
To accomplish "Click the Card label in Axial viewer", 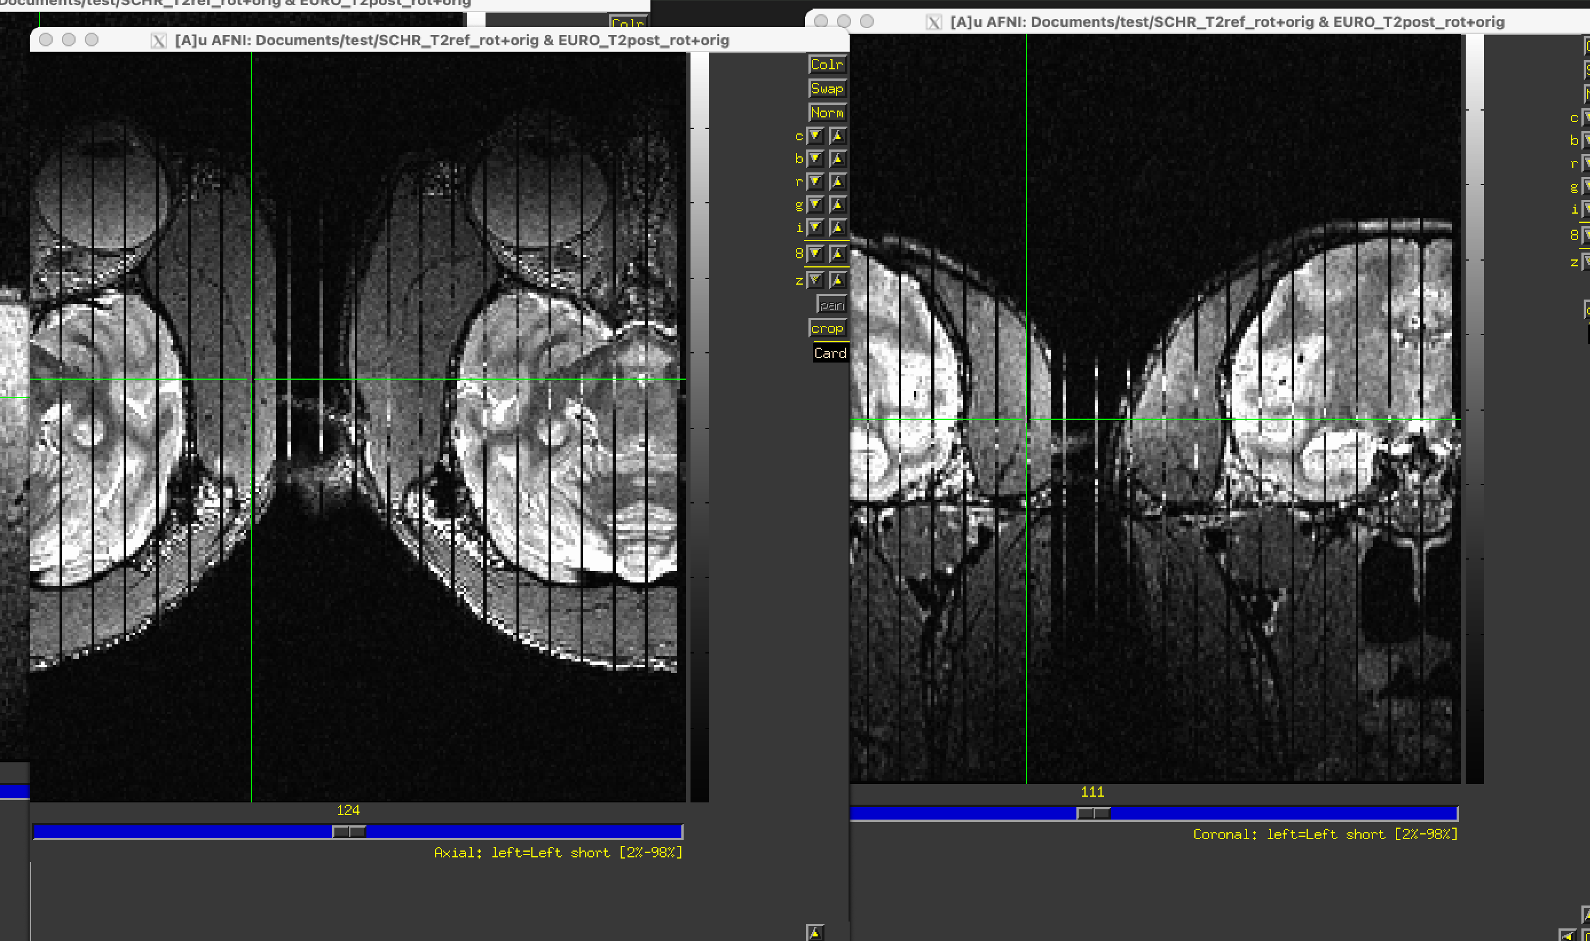I will 830,353.
